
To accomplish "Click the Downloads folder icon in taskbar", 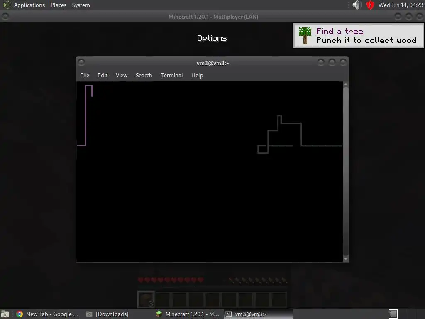I will [x=89, y=314].
